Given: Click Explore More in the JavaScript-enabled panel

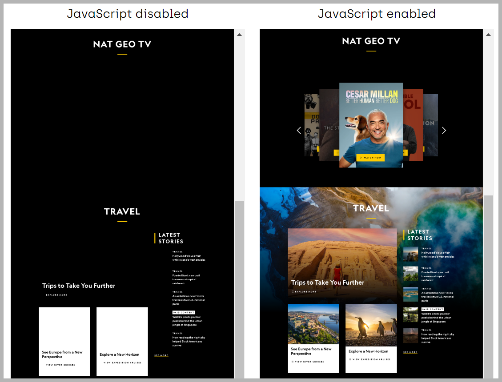Looking at the screenshot, I should (x=305, y=292).
